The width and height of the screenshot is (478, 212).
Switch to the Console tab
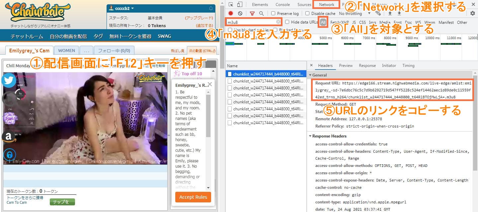pyautogui.click(x=282, y=4)
